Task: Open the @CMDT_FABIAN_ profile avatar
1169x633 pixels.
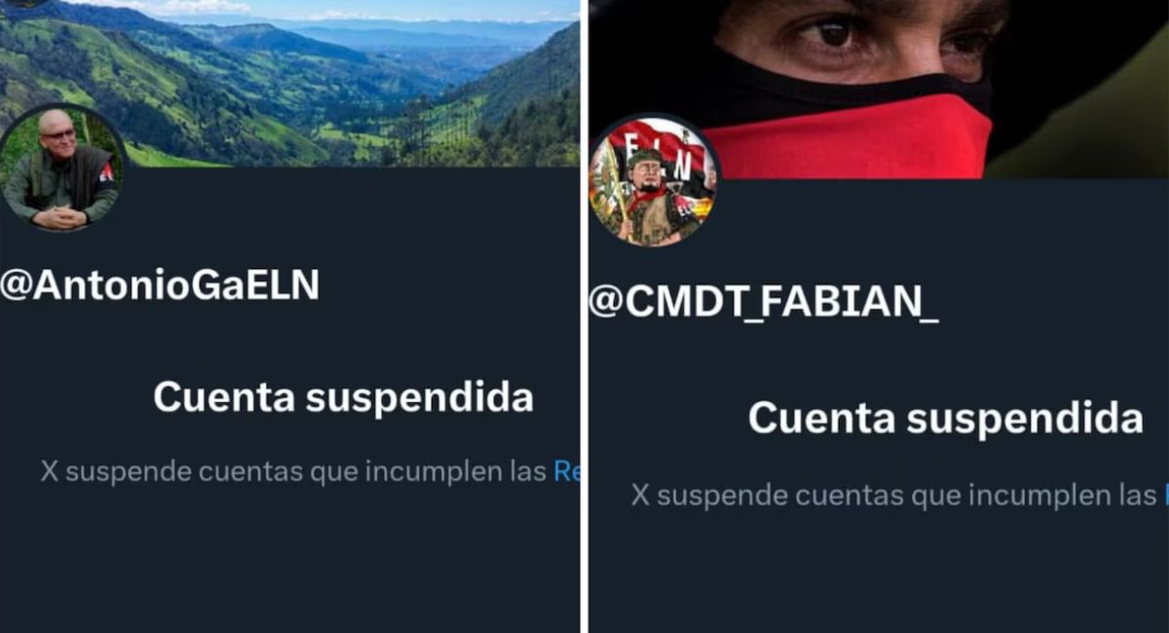Action: [655, 181]
